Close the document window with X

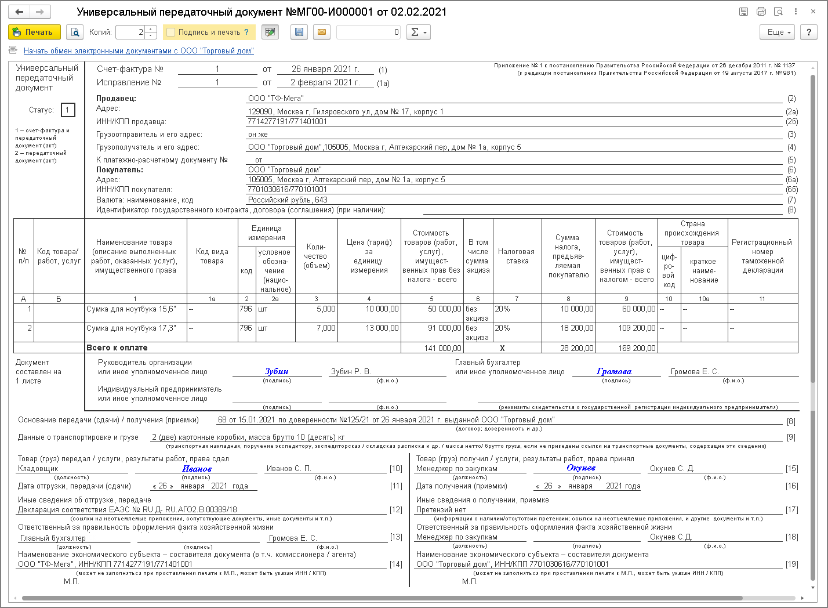pyautogui.click(x=814, y=12)
